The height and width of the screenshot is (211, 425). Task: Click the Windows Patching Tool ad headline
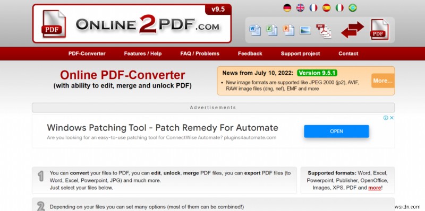click(163, 127)
